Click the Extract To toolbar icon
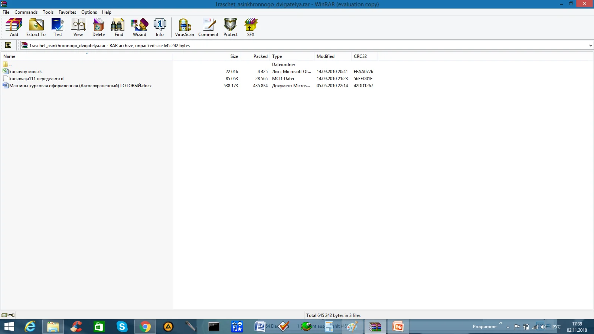This screenshot has width=594, height=334. (x=36, y=27)
